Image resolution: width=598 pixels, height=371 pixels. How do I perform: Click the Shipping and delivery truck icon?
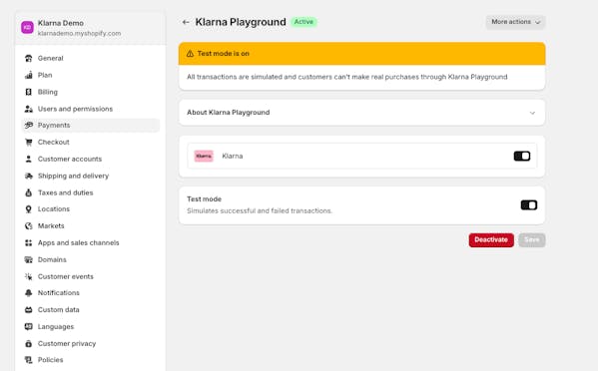(x=29, y=176)
